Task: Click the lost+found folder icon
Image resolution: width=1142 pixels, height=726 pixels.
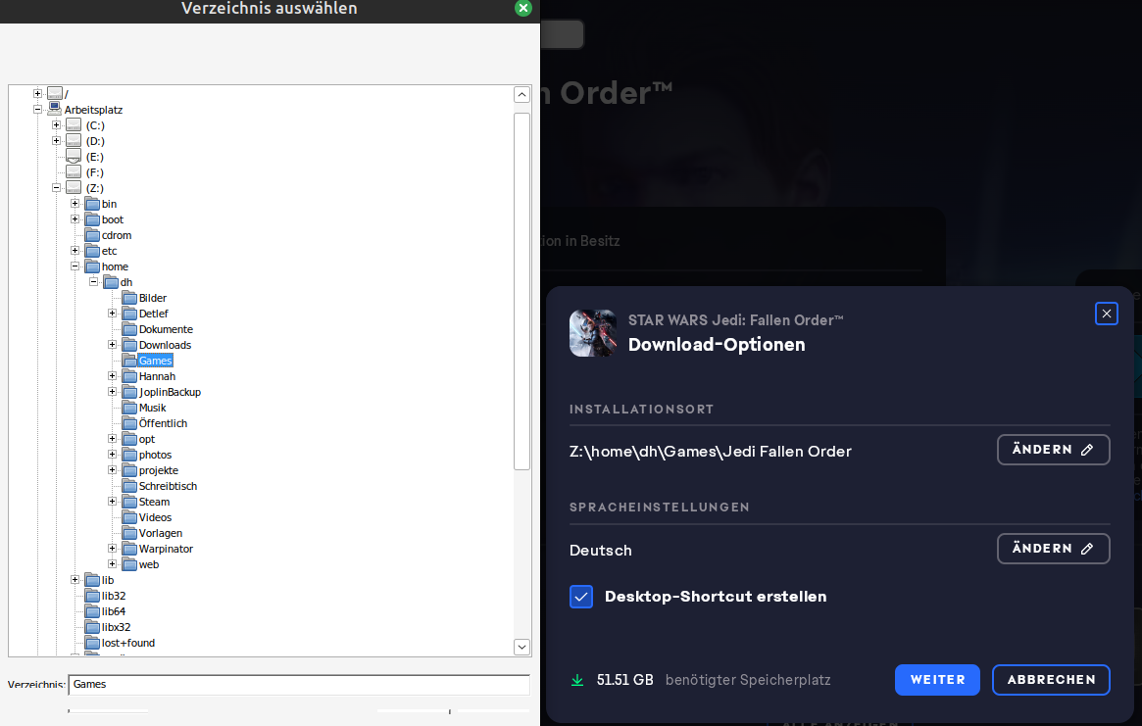Action: tap(92, 643)
